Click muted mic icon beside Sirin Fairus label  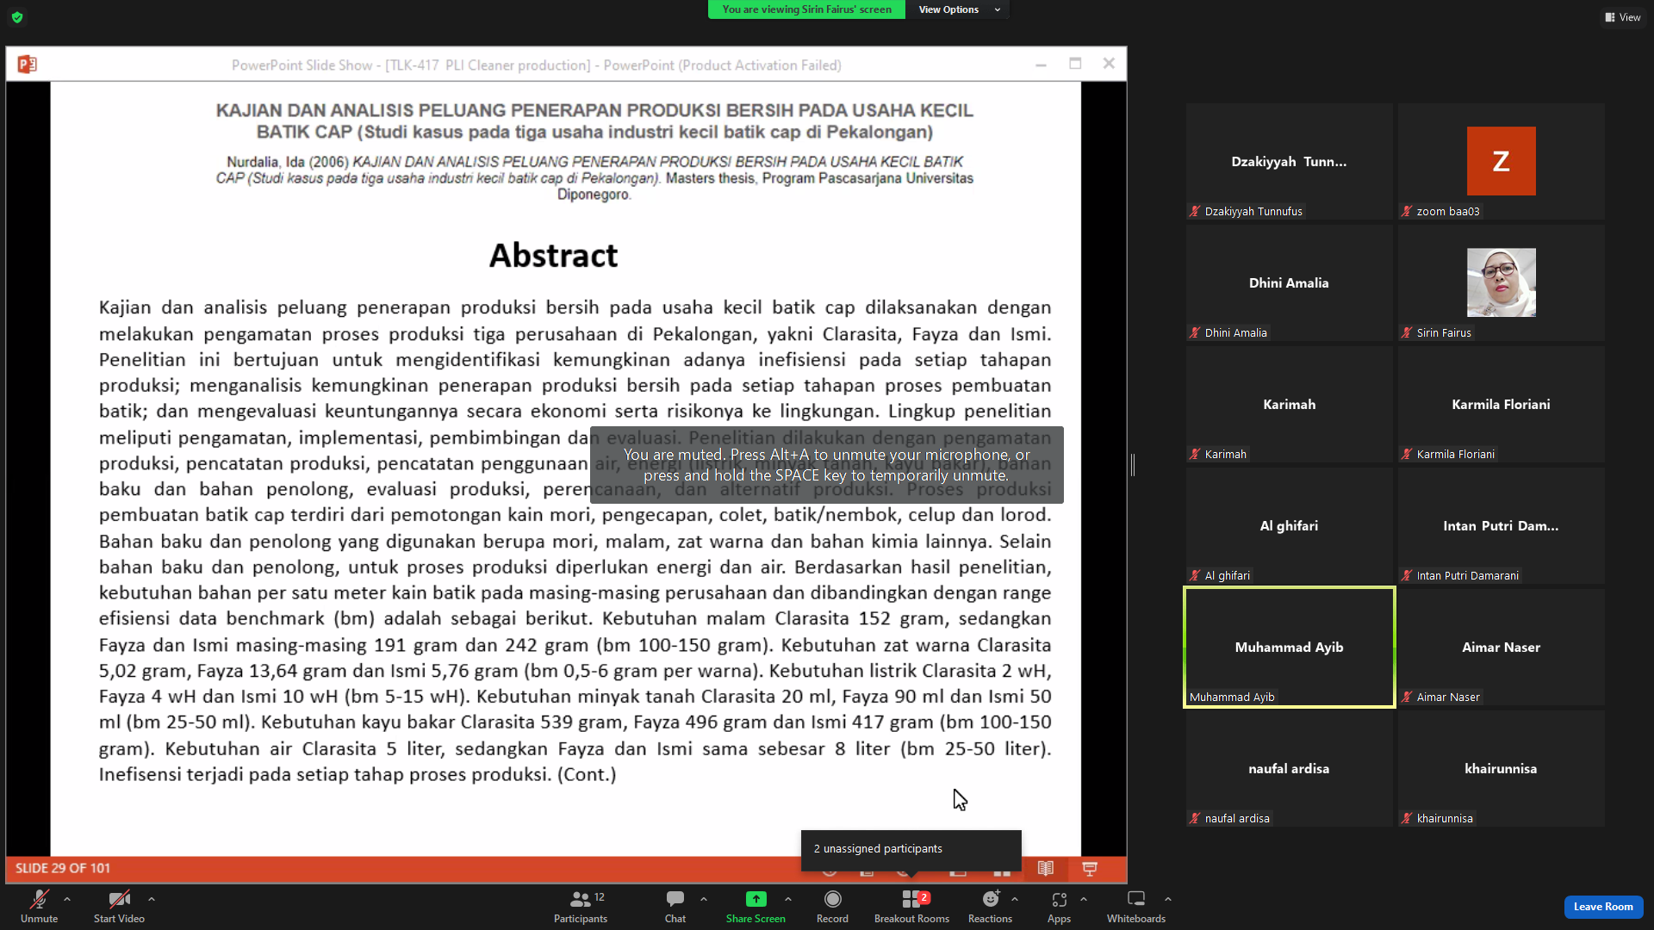point(1407,333)
